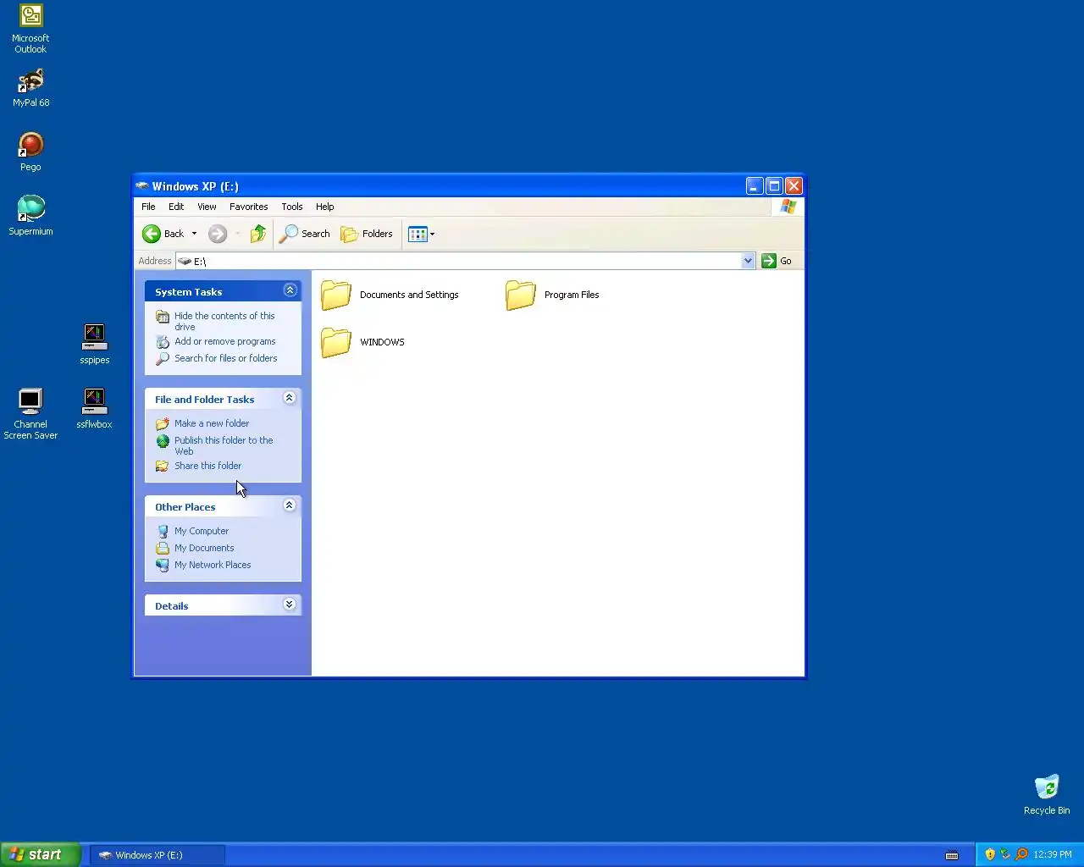
Task: Toggle the Folders pane in toolbar
Action: 367,234
